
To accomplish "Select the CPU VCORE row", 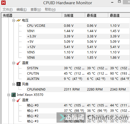I will point(78,26).
